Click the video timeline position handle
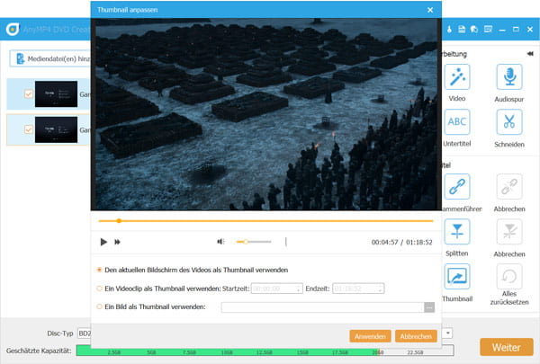This screenshot has height=364, width=540. point(119,221)
